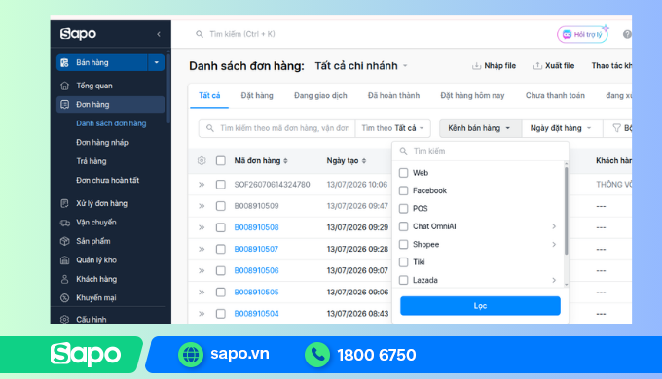Check the POS channel checkbox

click(x=404, y=209)
